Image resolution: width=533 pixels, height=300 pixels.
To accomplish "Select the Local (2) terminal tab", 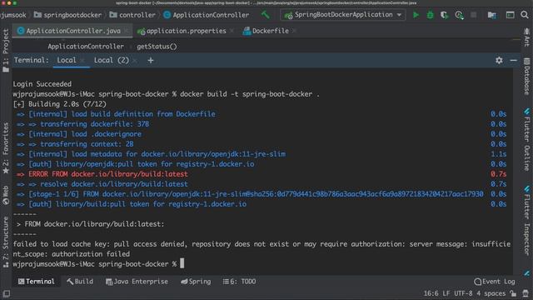I will (111, 60).
